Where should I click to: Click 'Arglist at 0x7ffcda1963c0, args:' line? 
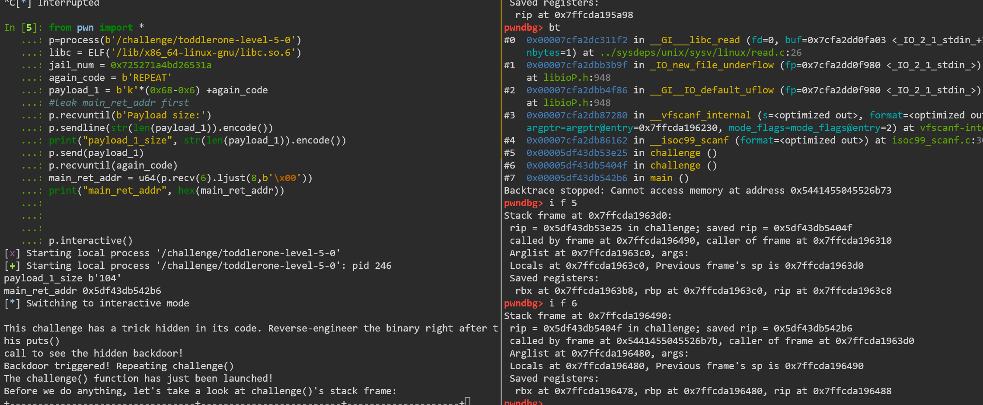[599, 253]
